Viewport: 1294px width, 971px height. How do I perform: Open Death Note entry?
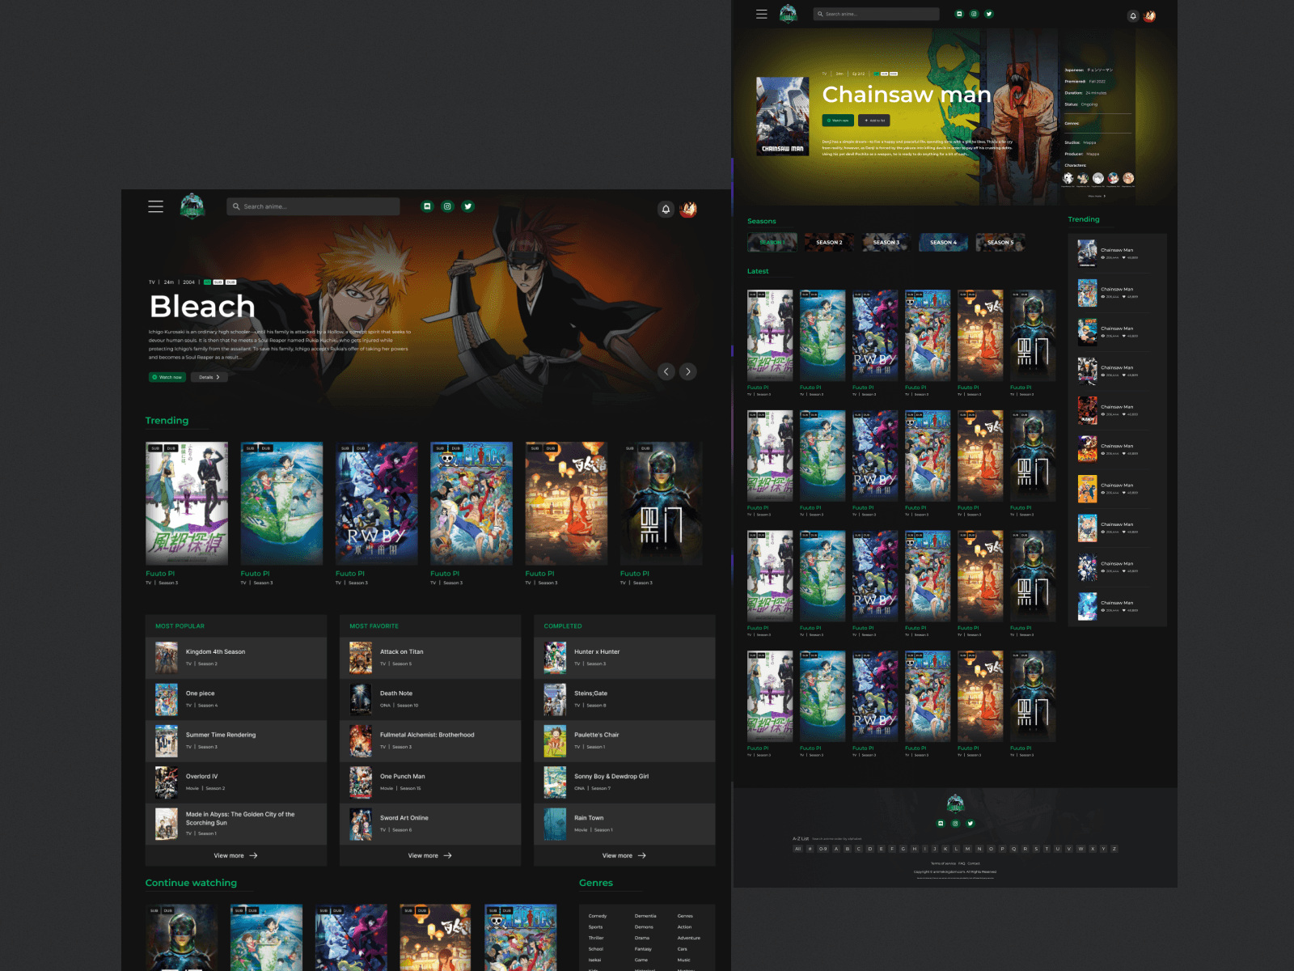tap(430, 699)
